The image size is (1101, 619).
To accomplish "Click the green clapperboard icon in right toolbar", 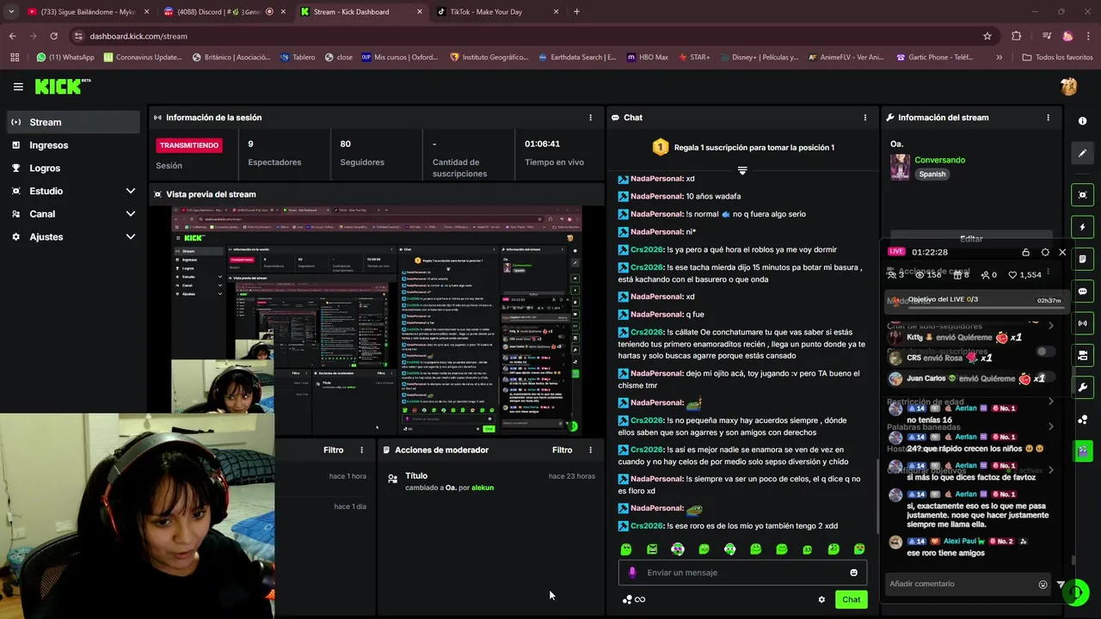I will (1083, 450).
